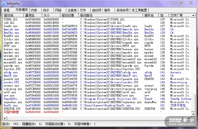Select the mrxsmb.sys driver row
Screen dimensions: 198x129
(x=97, y=56)
